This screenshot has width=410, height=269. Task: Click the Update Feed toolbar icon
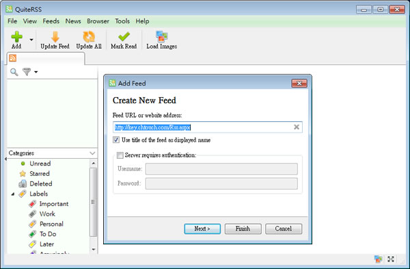point(55,37)
